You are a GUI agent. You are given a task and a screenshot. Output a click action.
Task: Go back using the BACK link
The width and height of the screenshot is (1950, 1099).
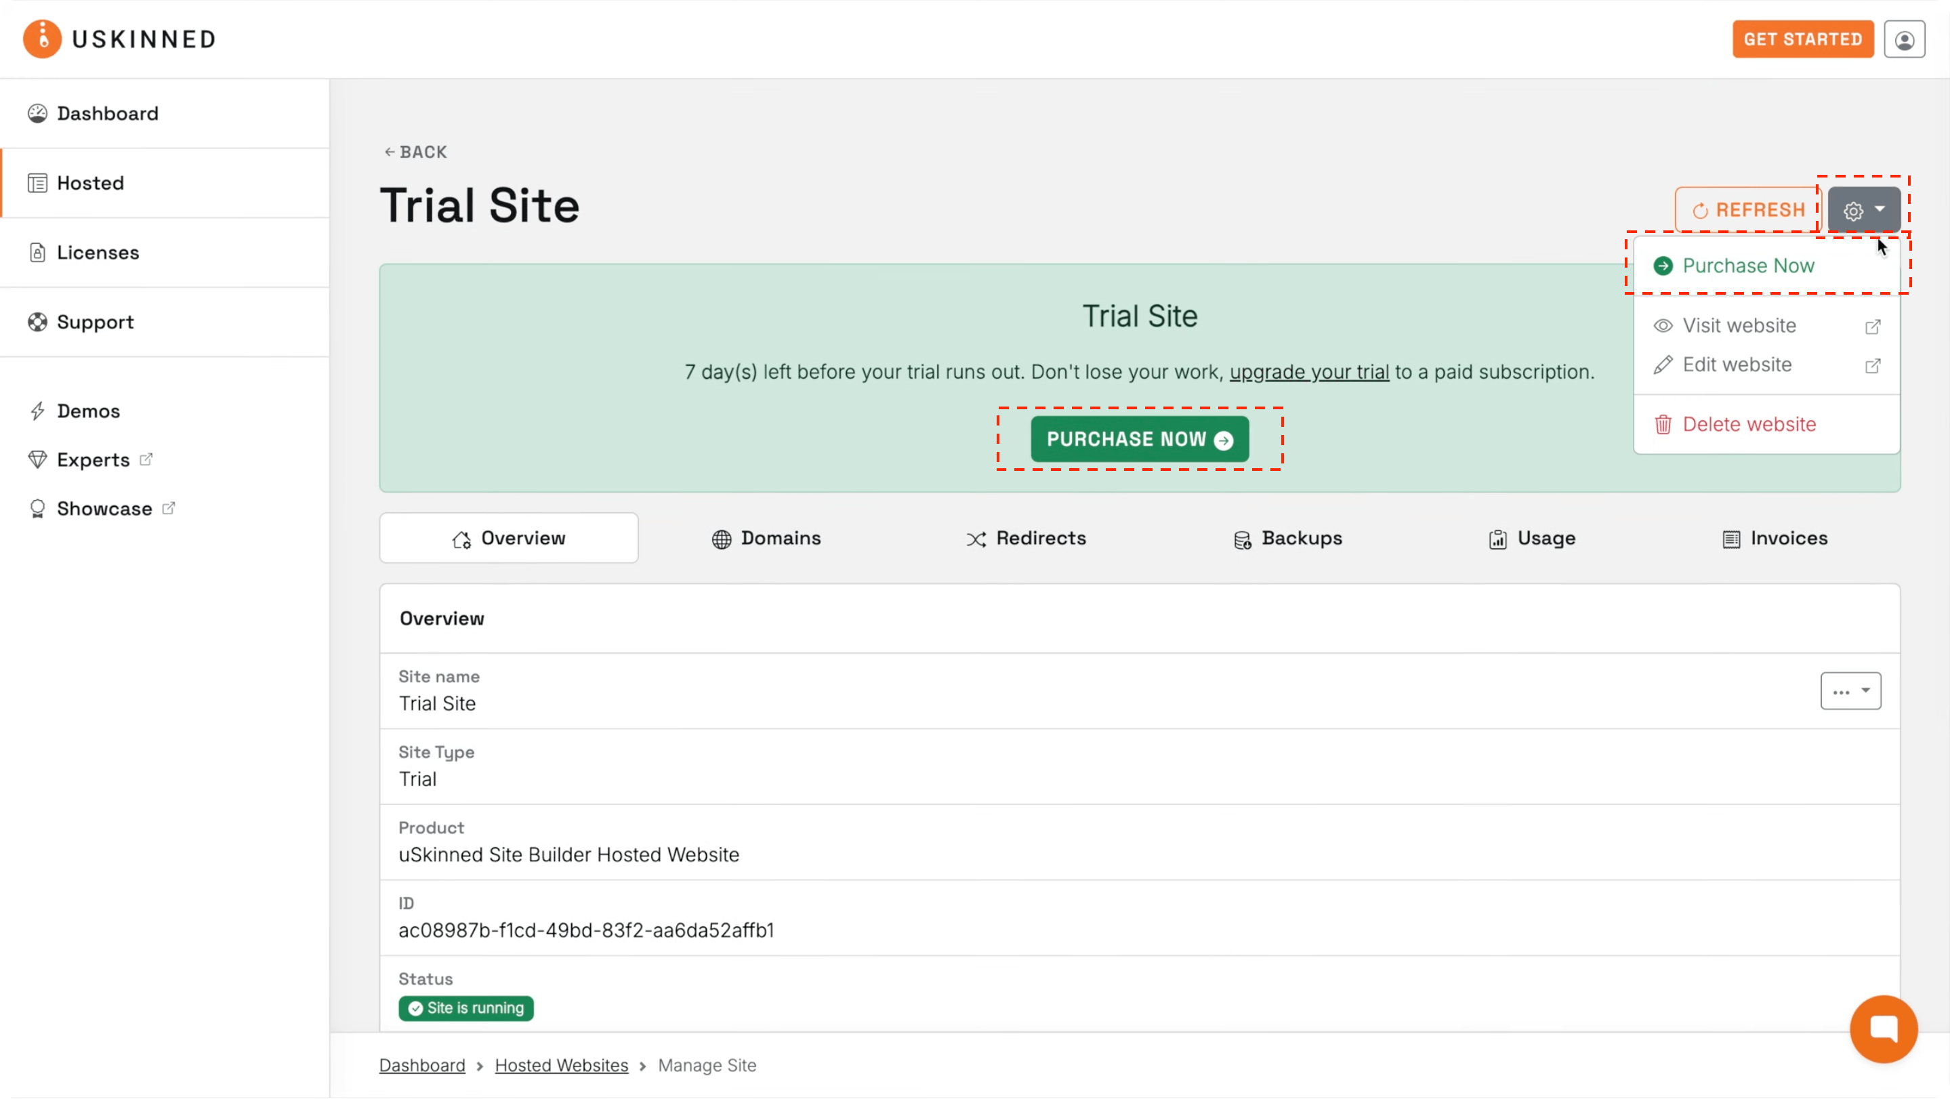pyautogui.click(x=415, y=152)
